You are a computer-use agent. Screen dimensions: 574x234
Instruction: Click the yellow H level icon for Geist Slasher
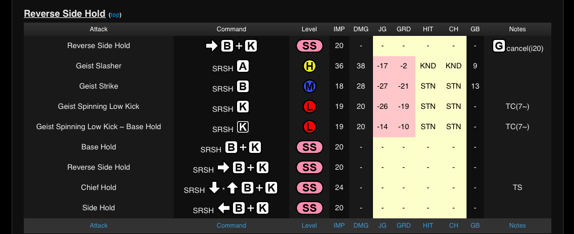[x=309, y=66]
